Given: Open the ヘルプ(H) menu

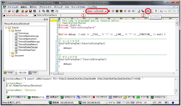Looking at the screenshot, I should [92, 7].
